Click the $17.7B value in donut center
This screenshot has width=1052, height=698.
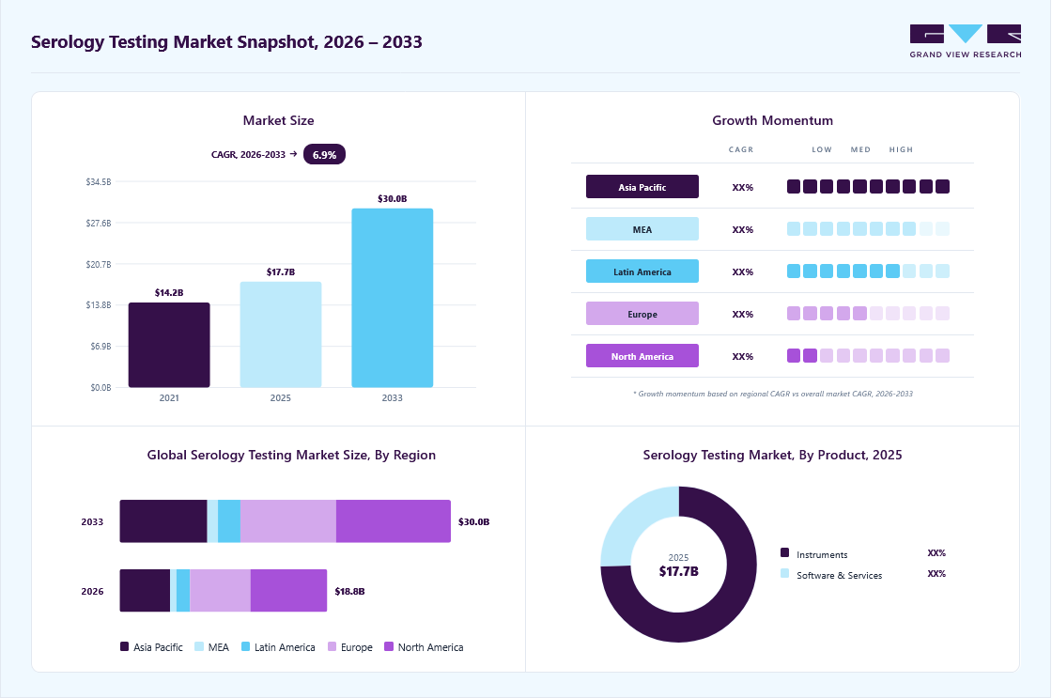click(678, 571)
